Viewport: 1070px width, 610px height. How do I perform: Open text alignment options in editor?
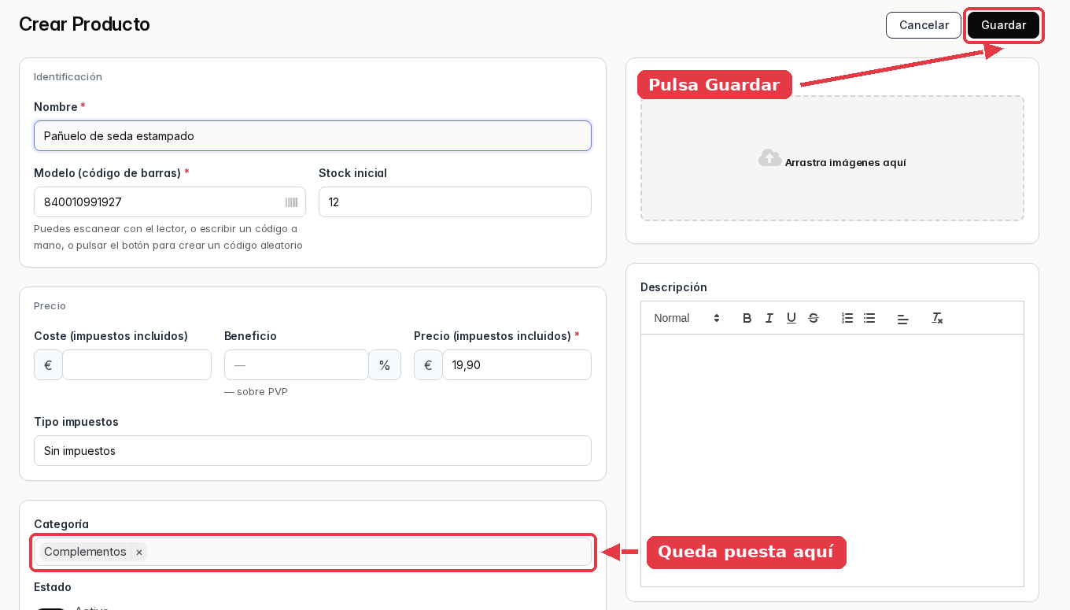point(903,318)
